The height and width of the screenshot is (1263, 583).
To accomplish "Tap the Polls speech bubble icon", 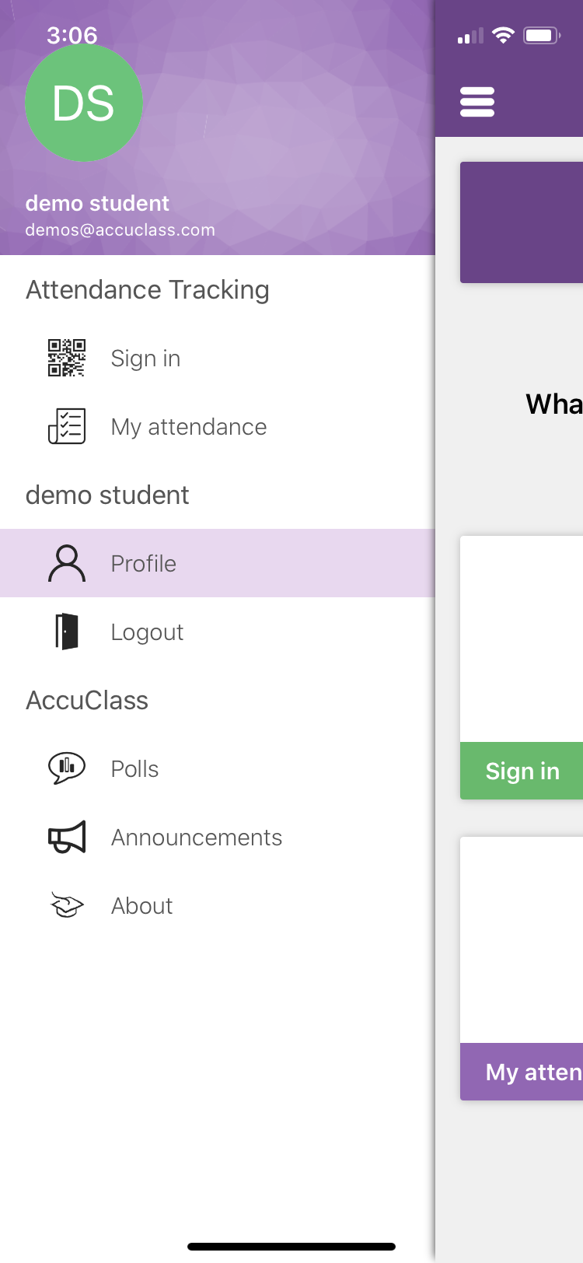I will coord(67,768).
